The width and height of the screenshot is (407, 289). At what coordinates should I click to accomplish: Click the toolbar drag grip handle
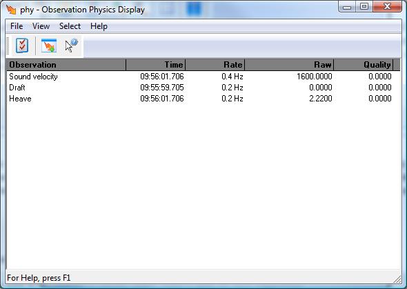click(8, 46)
